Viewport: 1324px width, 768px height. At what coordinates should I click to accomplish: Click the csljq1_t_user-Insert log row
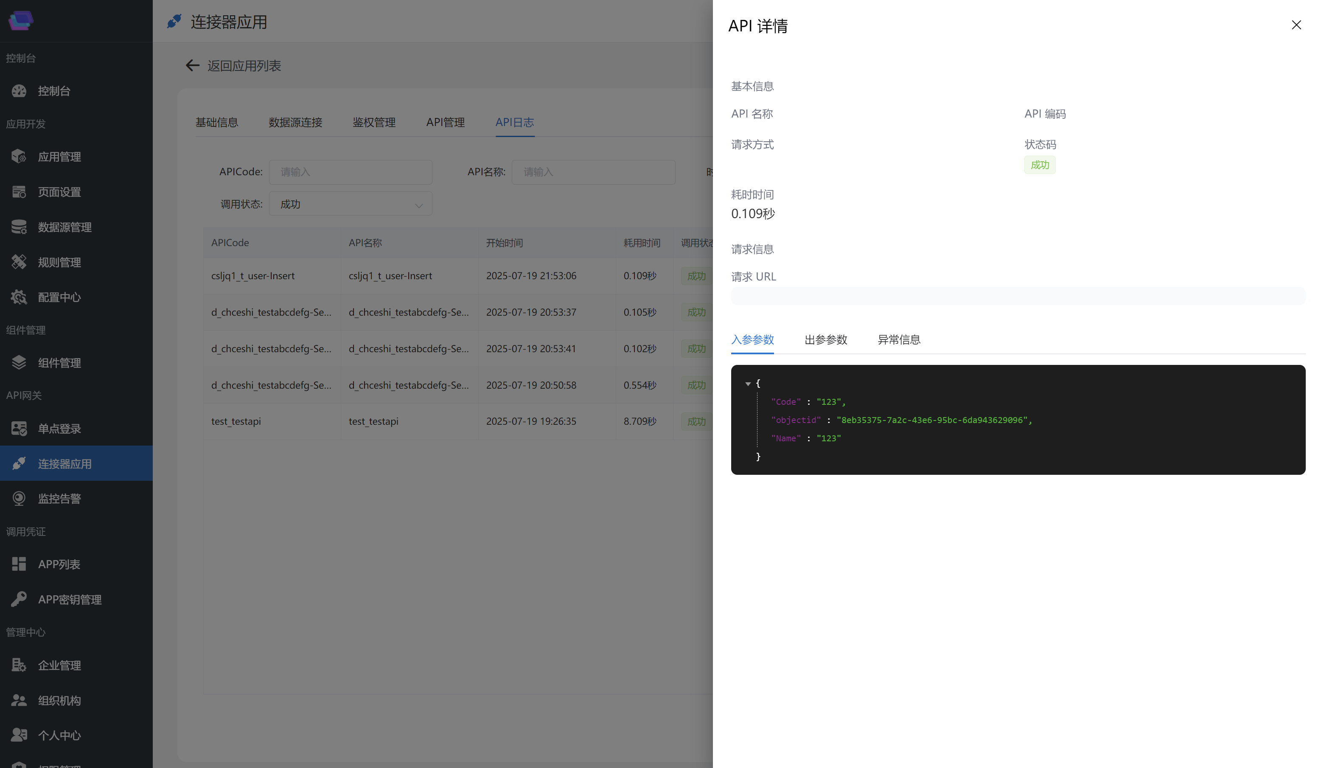[x=410, y=276]
